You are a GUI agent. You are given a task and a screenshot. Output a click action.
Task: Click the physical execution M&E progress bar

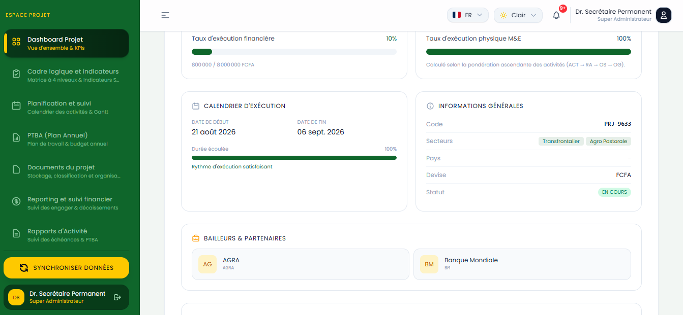[528, 52]
